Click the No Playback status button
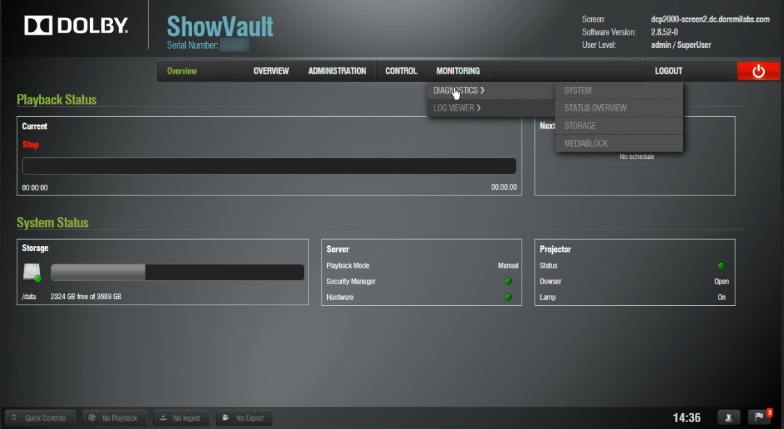This screenshot has height=429, width=784. pos(113,418)
